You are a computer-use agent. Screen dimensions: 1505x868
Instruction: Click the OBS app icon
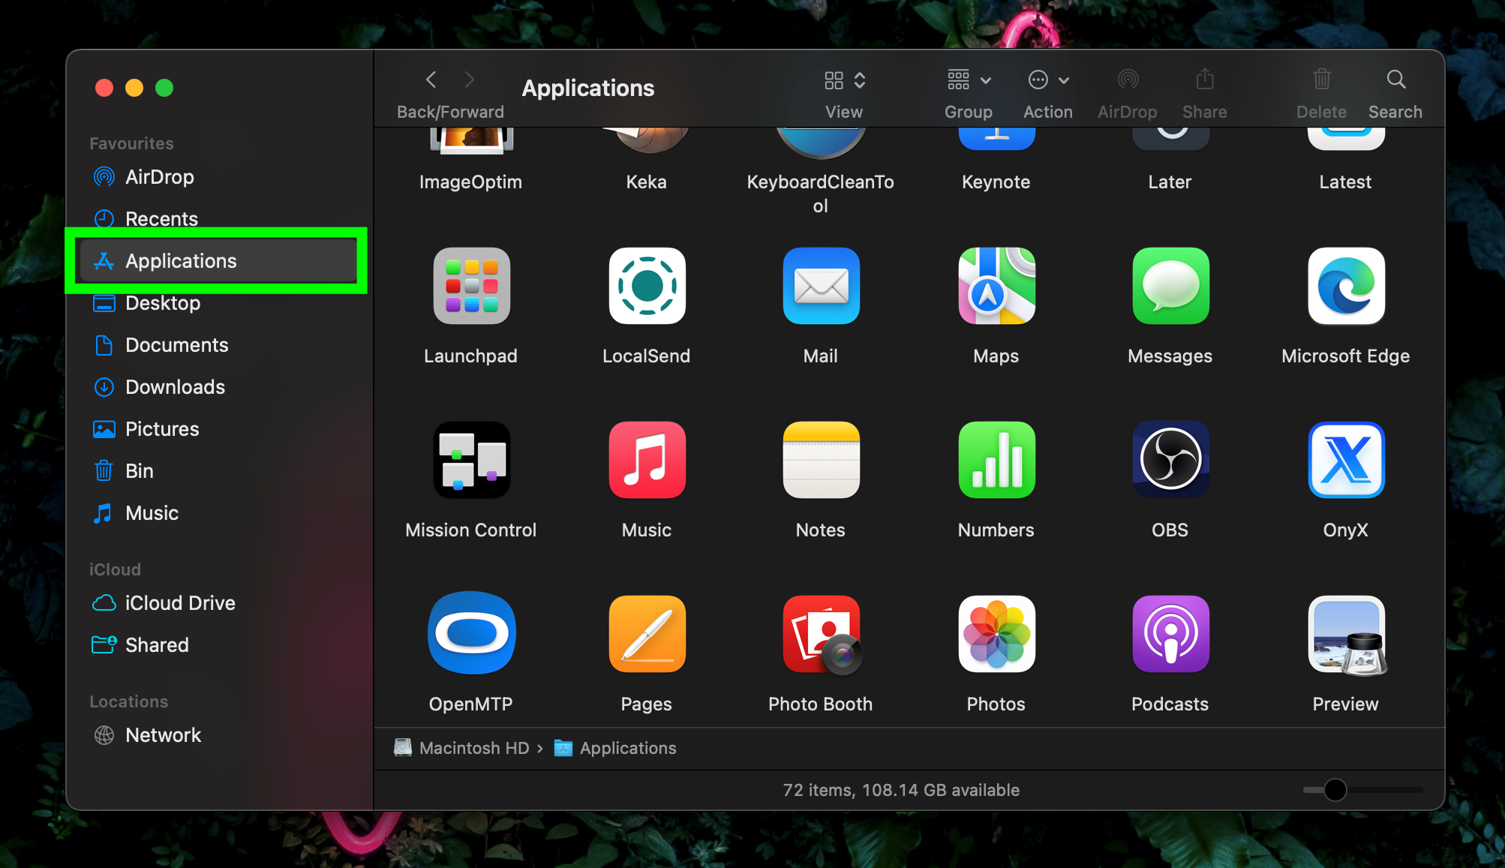click(x=1170, y=460)
